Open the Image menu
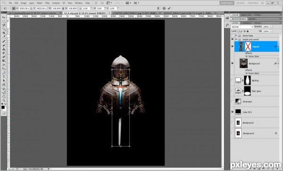This screenshot has height=171, width=283. 24,3
